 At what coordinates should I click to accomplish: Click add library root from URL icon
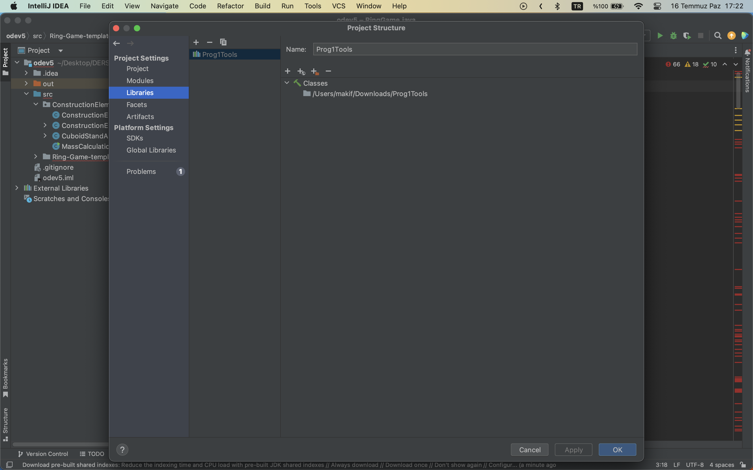pos(301,72)
